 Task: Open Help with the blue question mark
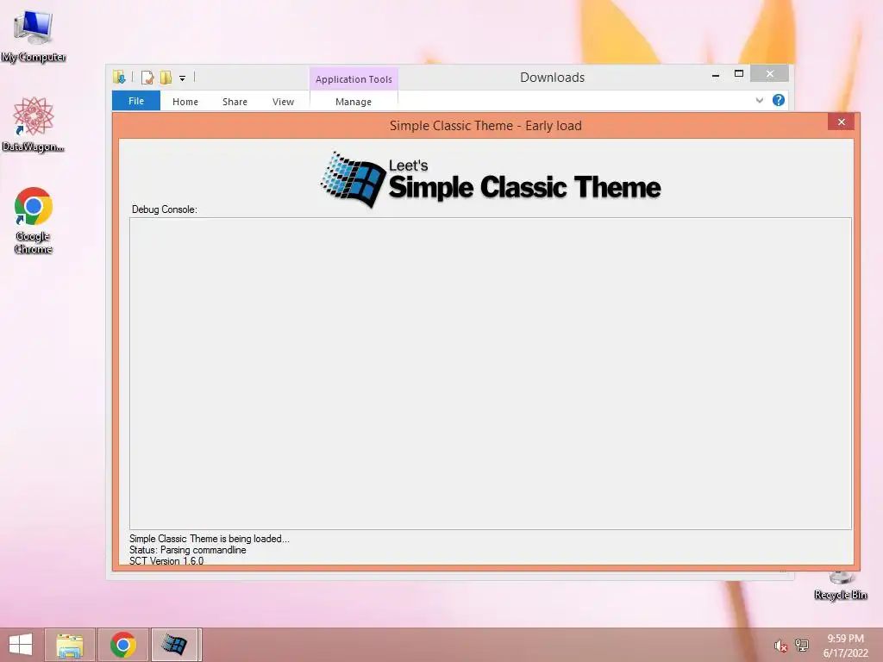pos(779,100)
